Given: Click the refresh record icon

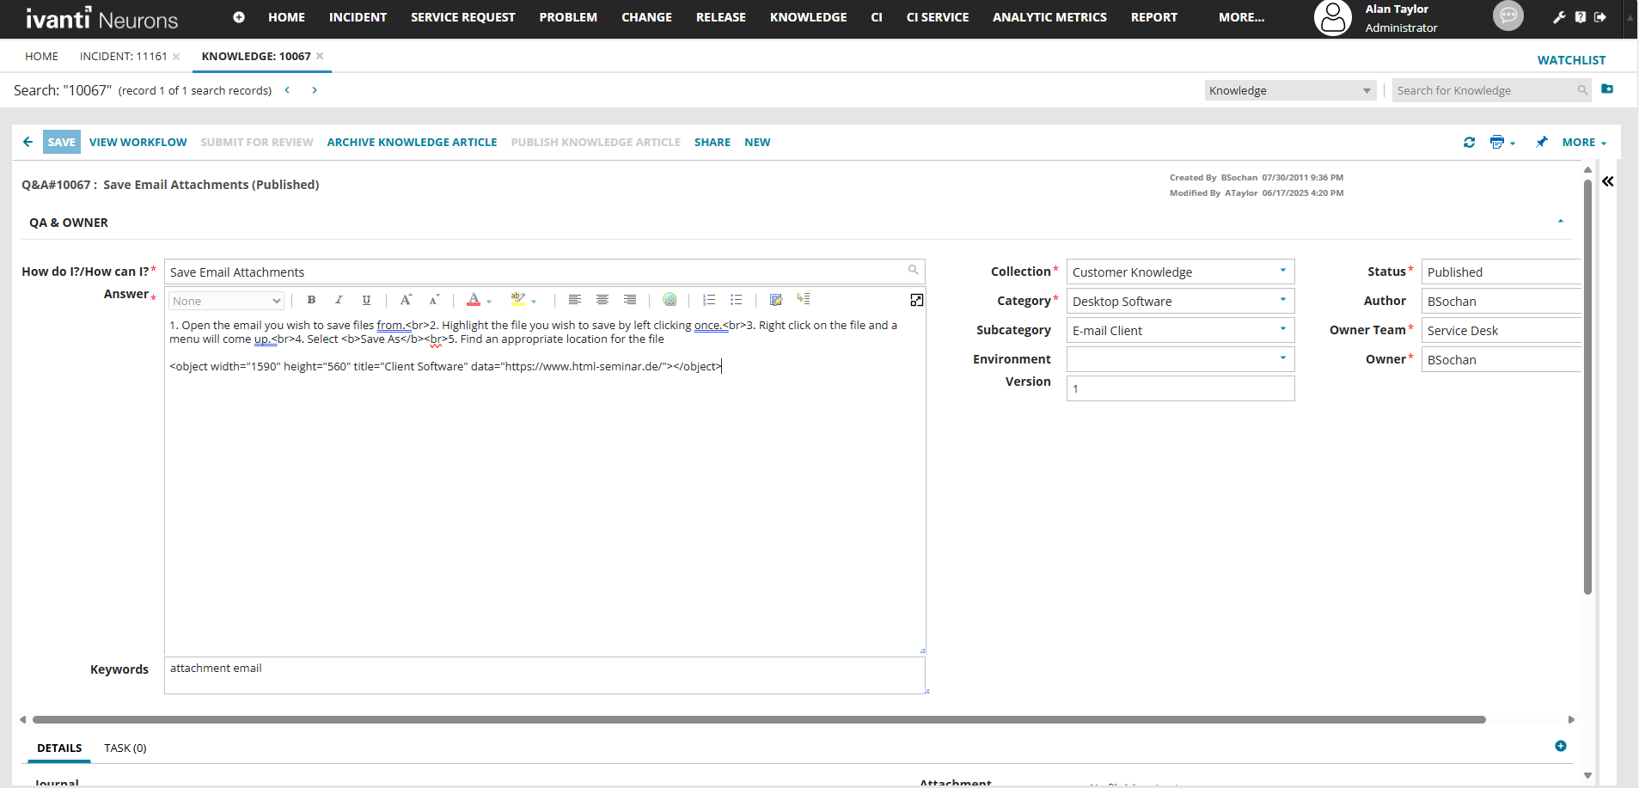Looking at the screenshot, I should point(1469,143).
